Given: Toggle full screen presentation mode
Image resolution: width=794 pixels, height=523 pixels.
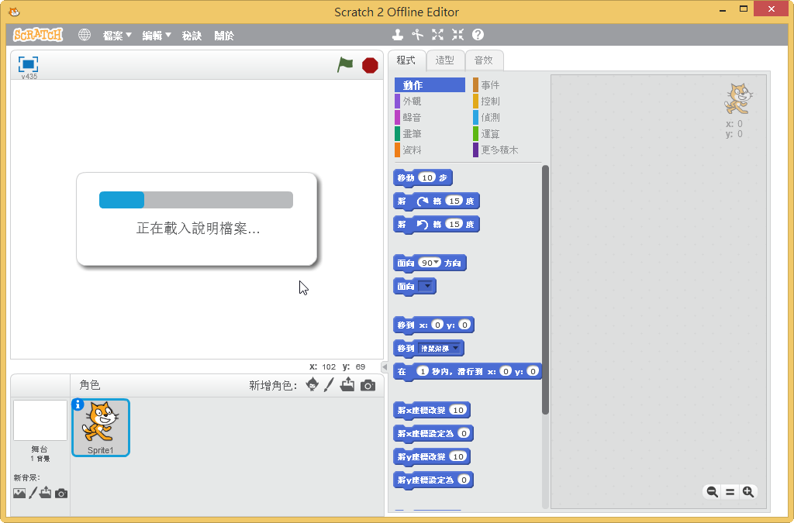Looking at the screenshot, I should point(29,64).
